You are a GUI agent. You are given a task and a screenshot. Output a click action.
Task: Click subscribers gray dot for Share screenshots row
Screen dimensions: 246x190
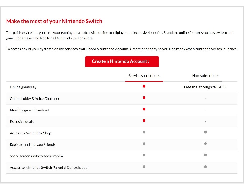[144, 155]
